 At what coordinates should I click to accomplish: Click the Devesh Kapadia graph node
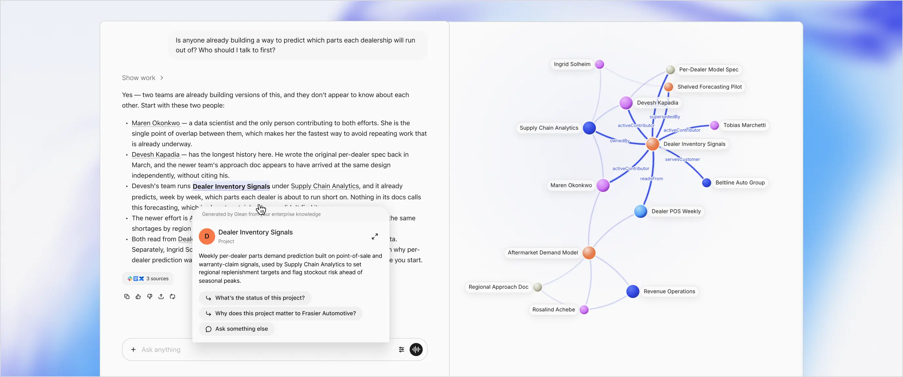pyautogui.click(x=626, y=103)
